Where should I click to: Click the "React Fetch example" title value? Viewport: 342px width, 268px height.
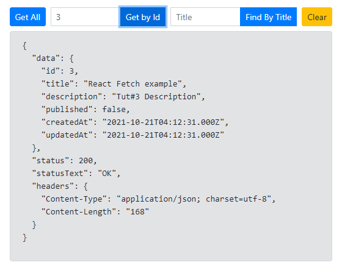pos(133,84)
